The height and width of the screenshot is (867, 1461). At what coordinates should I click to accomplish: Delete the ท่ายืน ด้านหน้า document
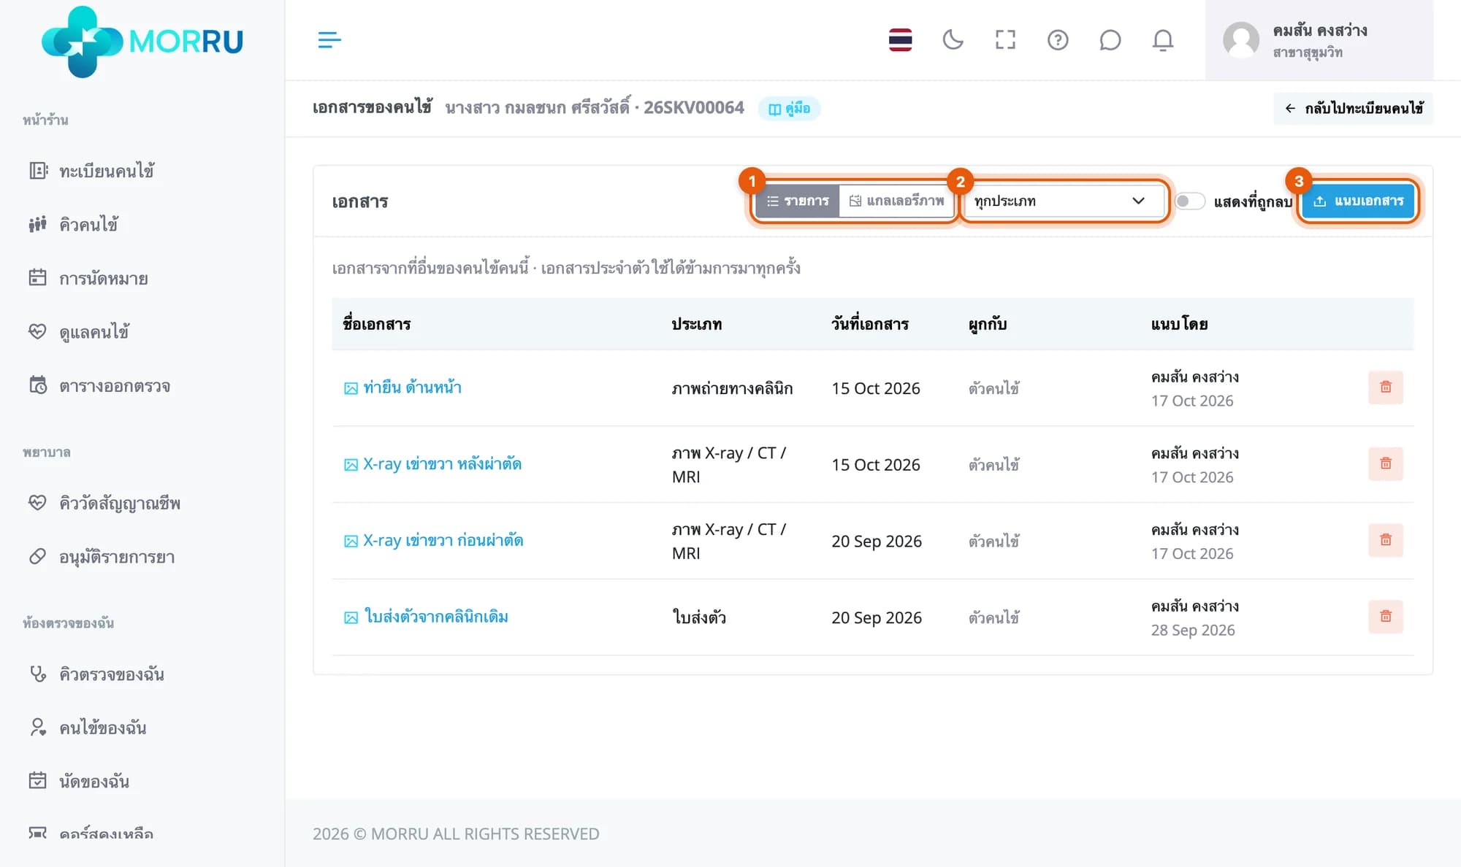(1385, 388)
